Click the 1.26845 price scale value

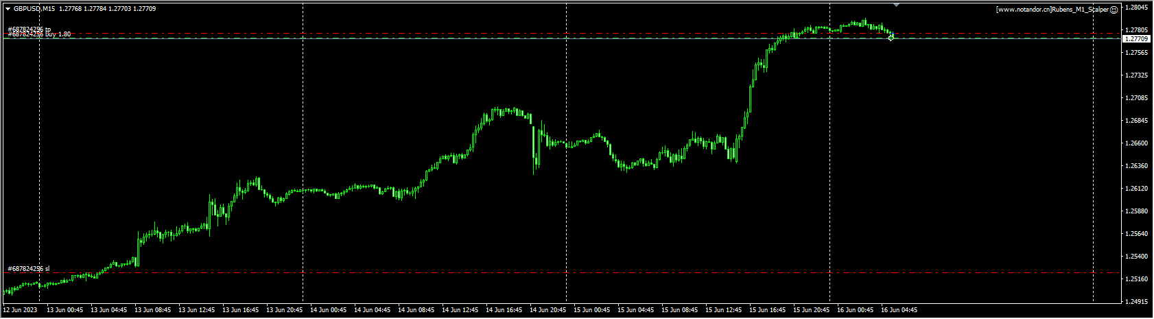pos(1137,121)
